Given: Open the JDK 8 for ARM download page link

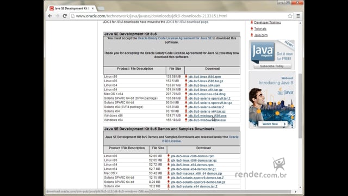Looking at the screenshot, I should (x=187, y=22).
